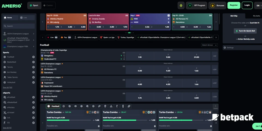Click the Android app download icon
262x131 pixels.
point(181,5)
